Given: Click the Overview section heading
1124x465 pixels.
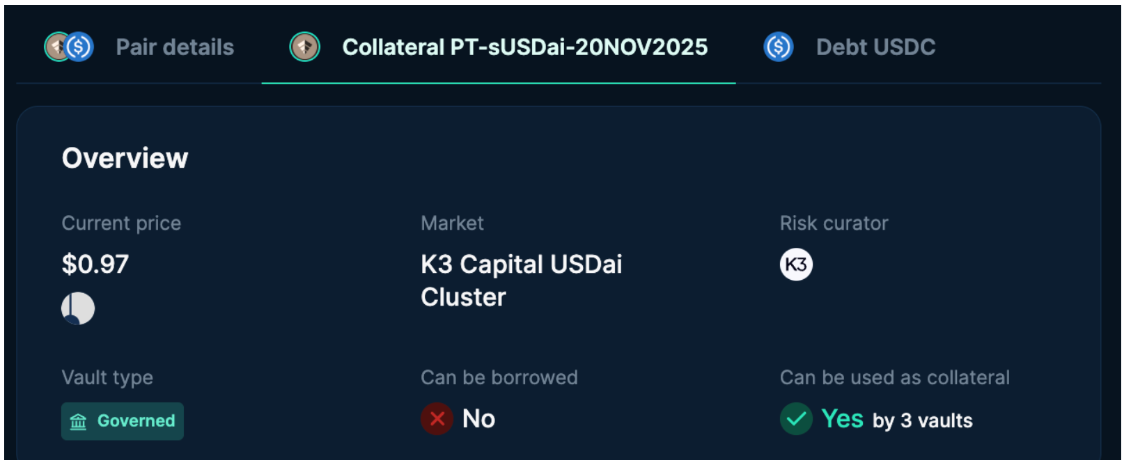Looking at the screenshot, I should 125,159.
